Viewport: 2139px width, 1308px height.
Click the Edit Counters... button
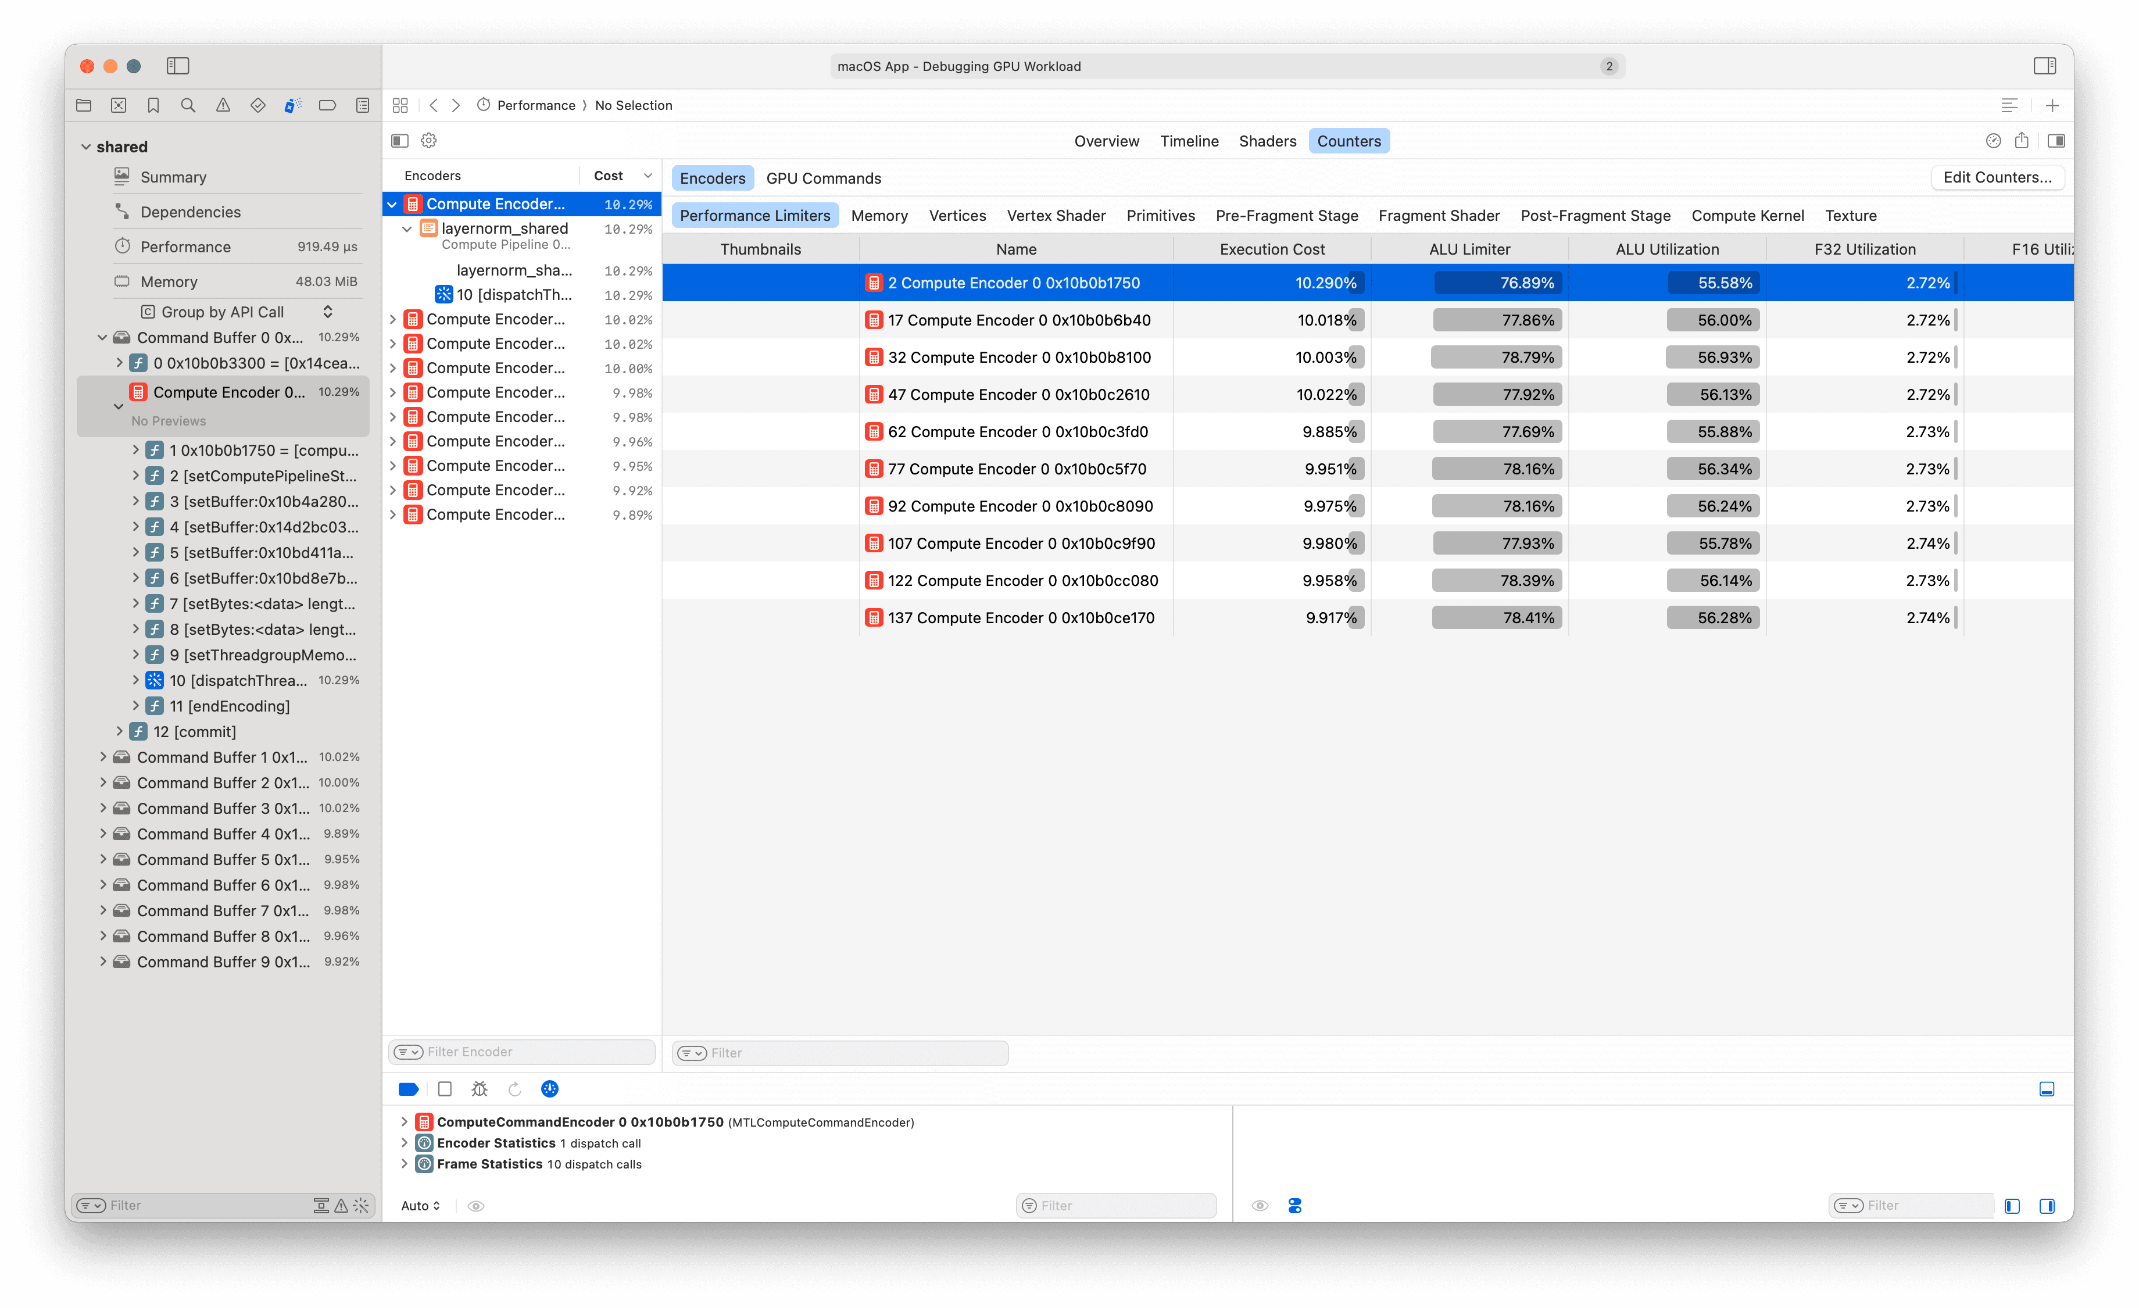click(1998, 177)
